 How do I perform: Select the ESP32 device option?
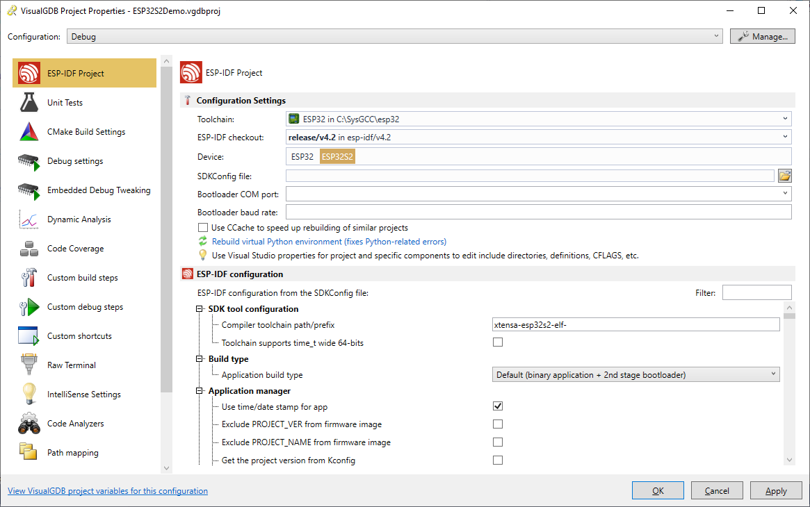302,157
